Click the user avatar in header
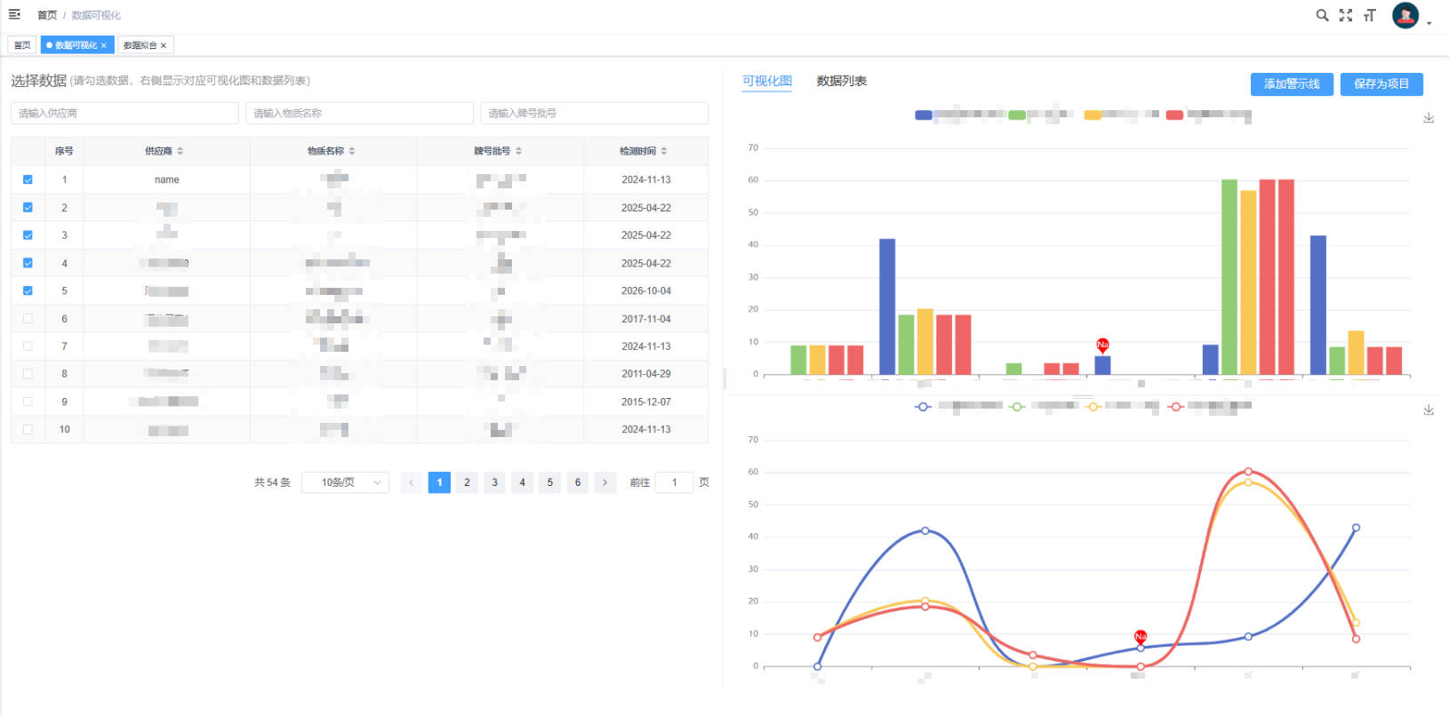Viewport: 1449px width, 716px height. pyautogui.click(x=1405, y=15)
